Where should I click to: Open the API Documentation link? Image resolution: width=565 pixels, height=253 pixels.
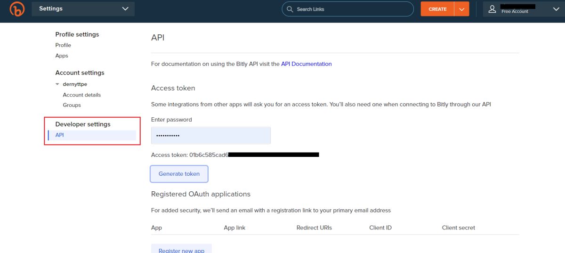307,64
